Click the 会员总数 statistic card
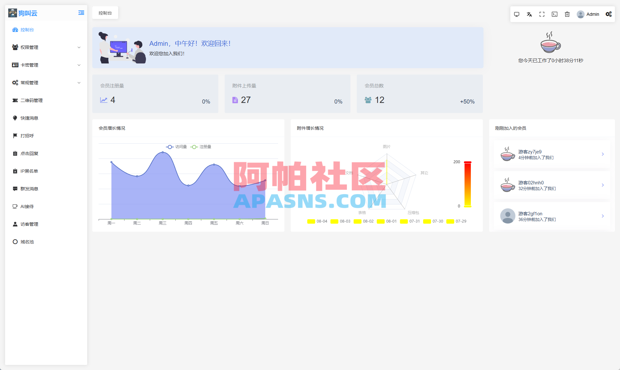This screenshot has height=370, width=620. point(420,94)
